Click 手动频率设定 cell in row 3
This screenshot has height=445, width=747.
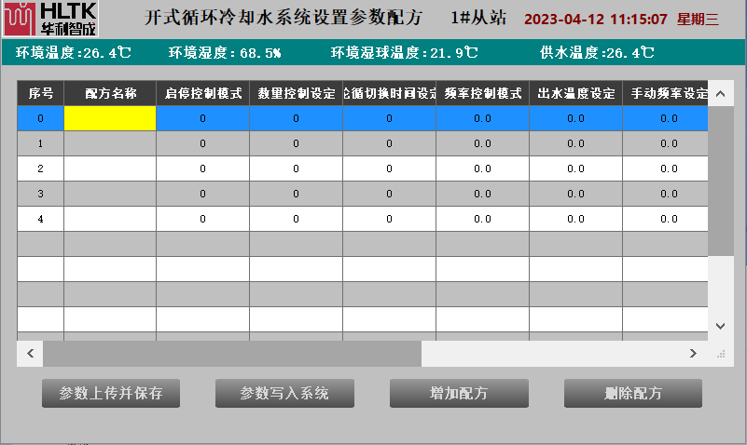[x=665, y=194]
